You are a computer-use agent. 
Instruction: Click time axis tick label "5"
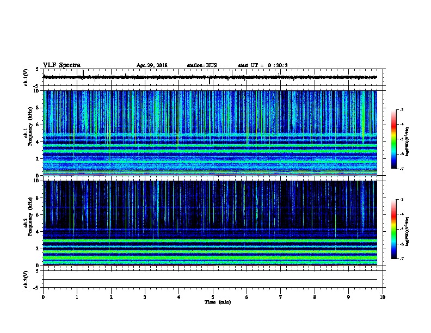click(213, 297)
